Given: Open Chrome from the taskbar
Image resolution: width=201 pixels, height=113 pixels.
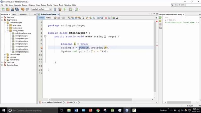Looking at the screenshot, I should point(98,110).
